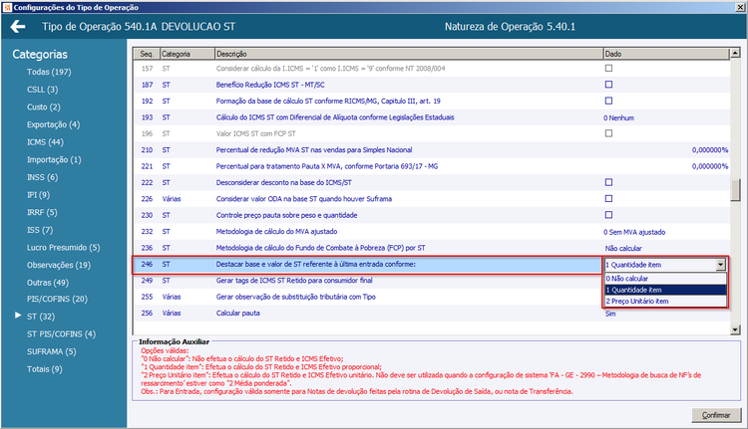Select the SUFRAMA (5) category

[52, 352]
